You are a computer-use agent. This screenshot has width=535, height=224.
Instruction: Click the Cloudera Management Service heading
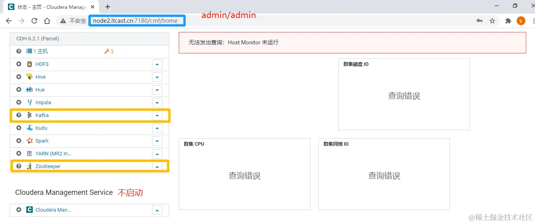point(64,192)
